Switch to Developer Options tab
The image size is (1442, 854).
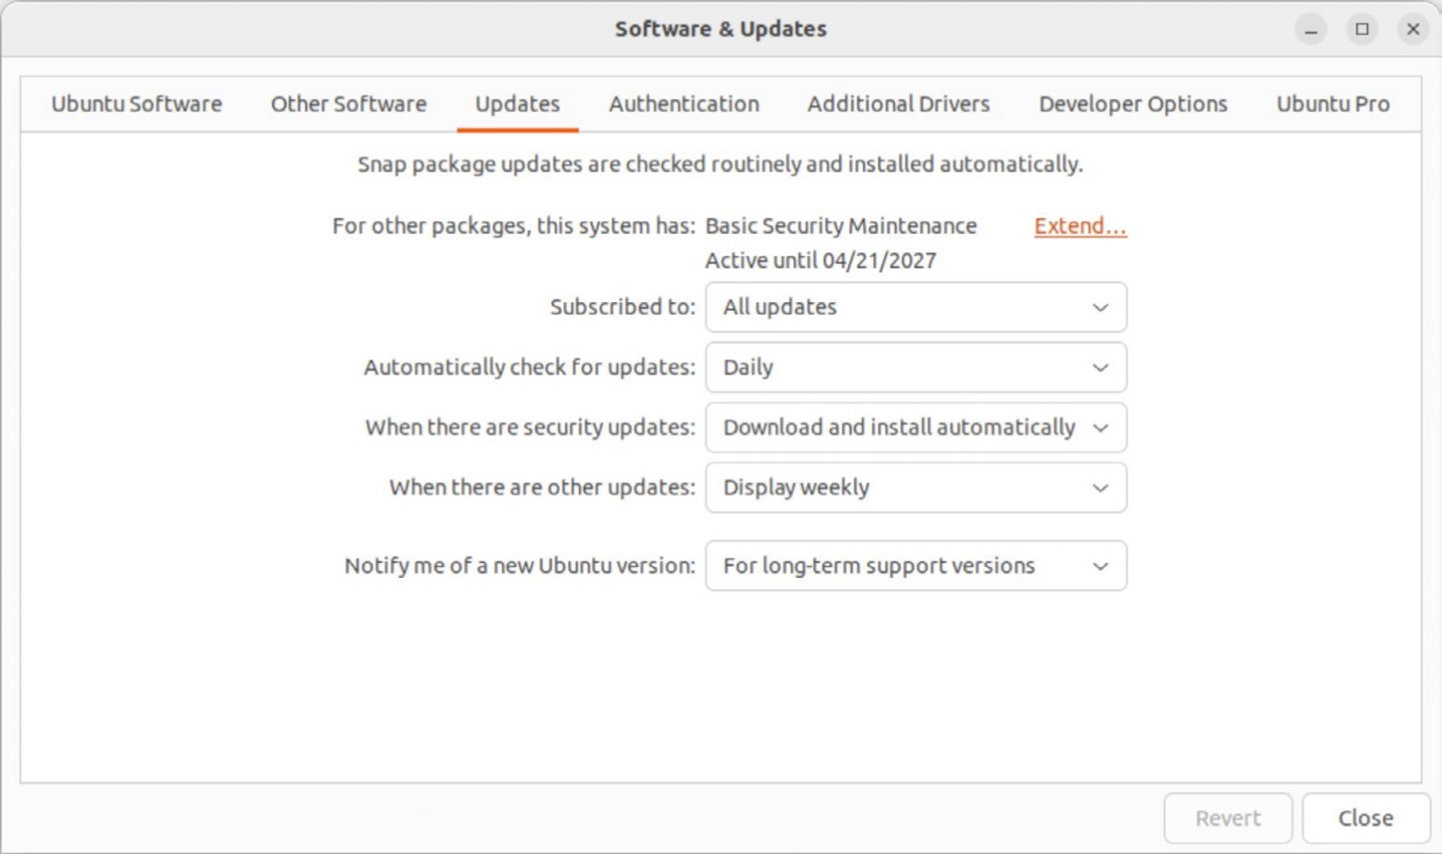tap(1132, 104)
